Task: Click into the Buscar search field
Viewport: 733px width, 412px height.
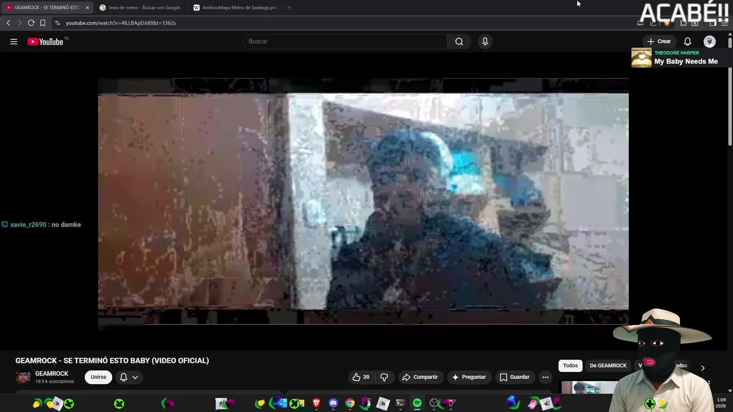Action: [345, 41]
